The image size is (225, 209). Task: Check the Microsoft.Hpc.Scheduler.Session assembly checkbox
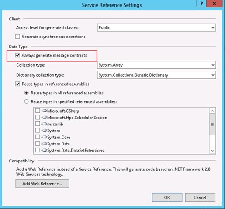pos(38,117)
